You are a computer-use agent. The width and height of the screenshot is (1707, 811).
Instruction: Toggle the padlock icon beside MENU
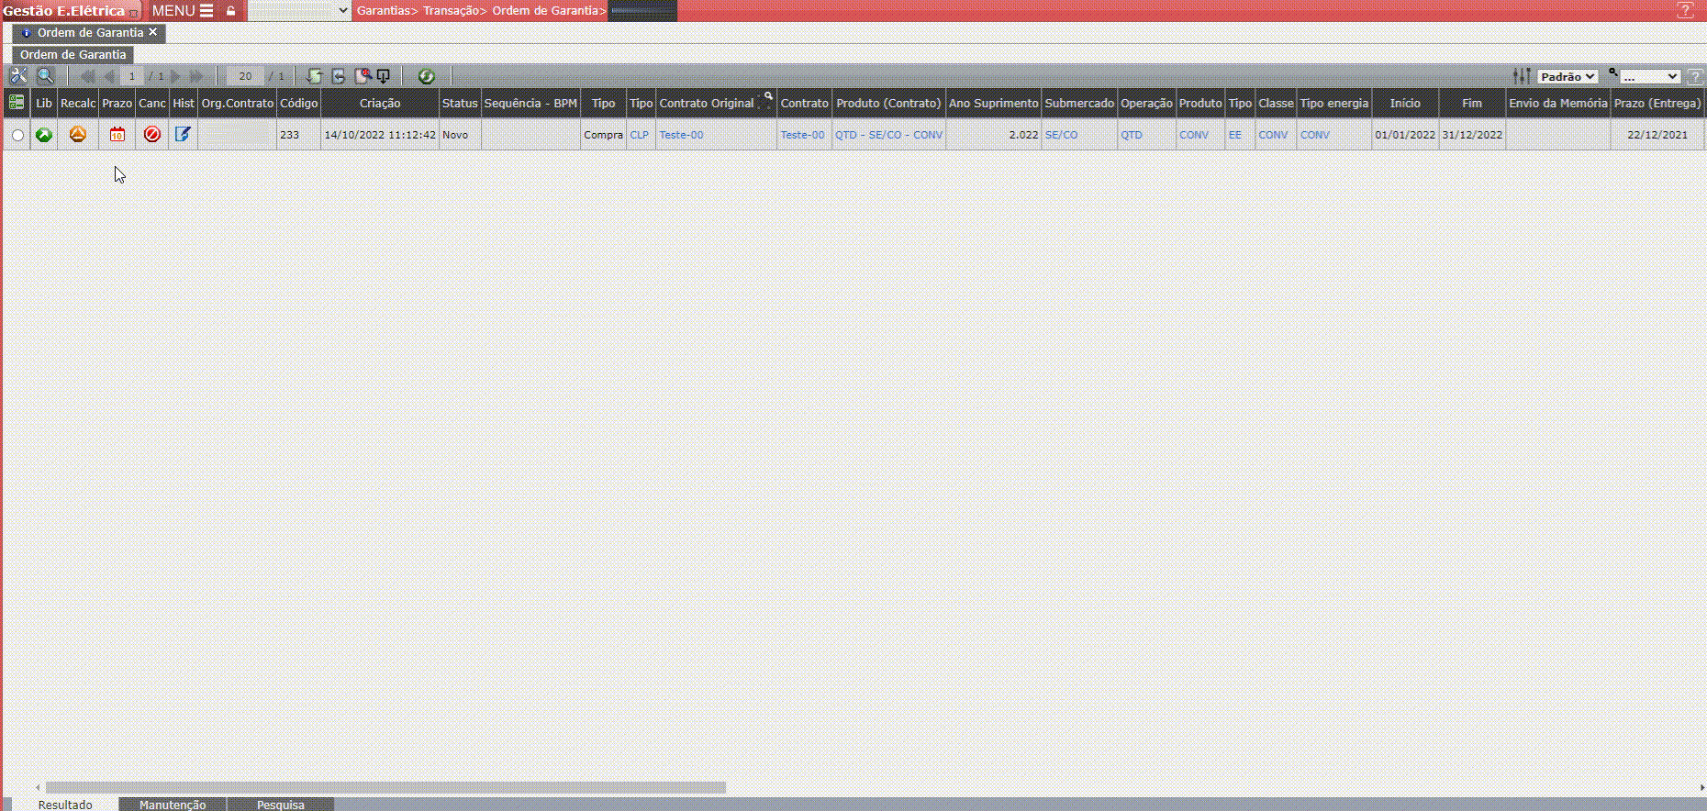click(231, 11)
